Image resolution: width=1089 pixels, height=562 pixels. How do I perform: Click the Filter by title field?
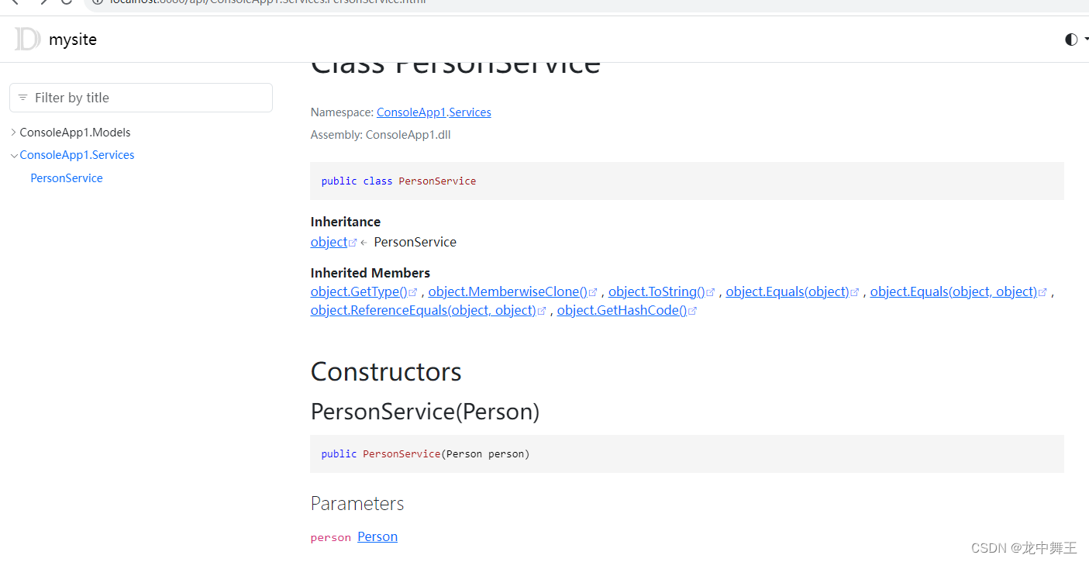[141, 98]
